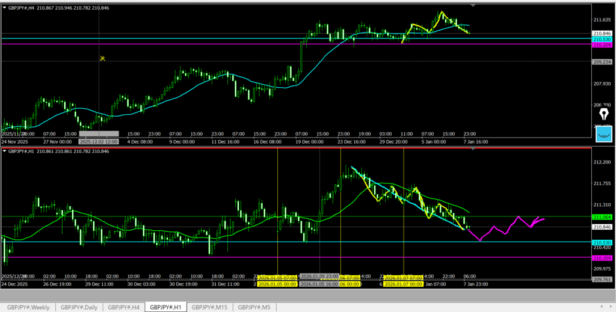This screenshot has width=616, height=312.
Task: Click cyan 210.530 price label in H1 chart
Action: click(602, 242)
